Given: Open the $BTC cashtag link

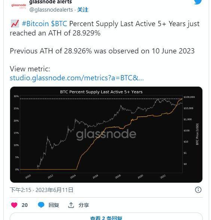Looking at the screenshot, I should click(x=59, y=24).
